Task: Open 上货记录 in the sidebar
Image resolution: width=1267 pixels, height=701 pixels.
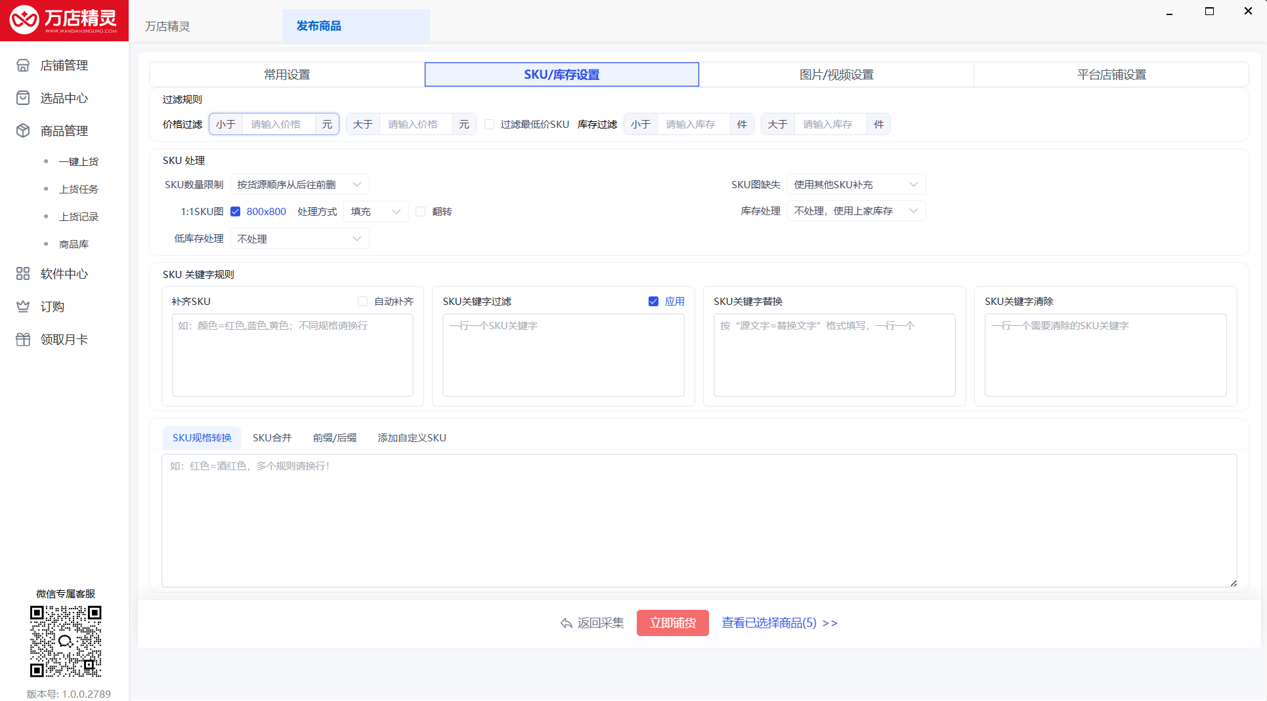Action: tap(79, 217)
